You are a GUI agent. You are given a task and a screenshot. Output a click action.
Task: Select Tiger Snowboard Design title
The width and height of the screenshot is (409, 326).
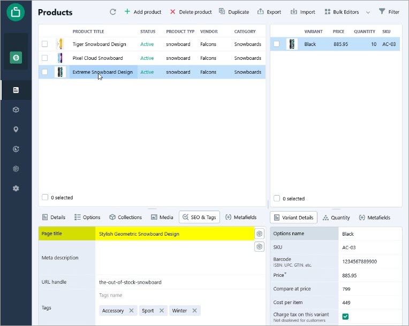click(x=100, y=44)
